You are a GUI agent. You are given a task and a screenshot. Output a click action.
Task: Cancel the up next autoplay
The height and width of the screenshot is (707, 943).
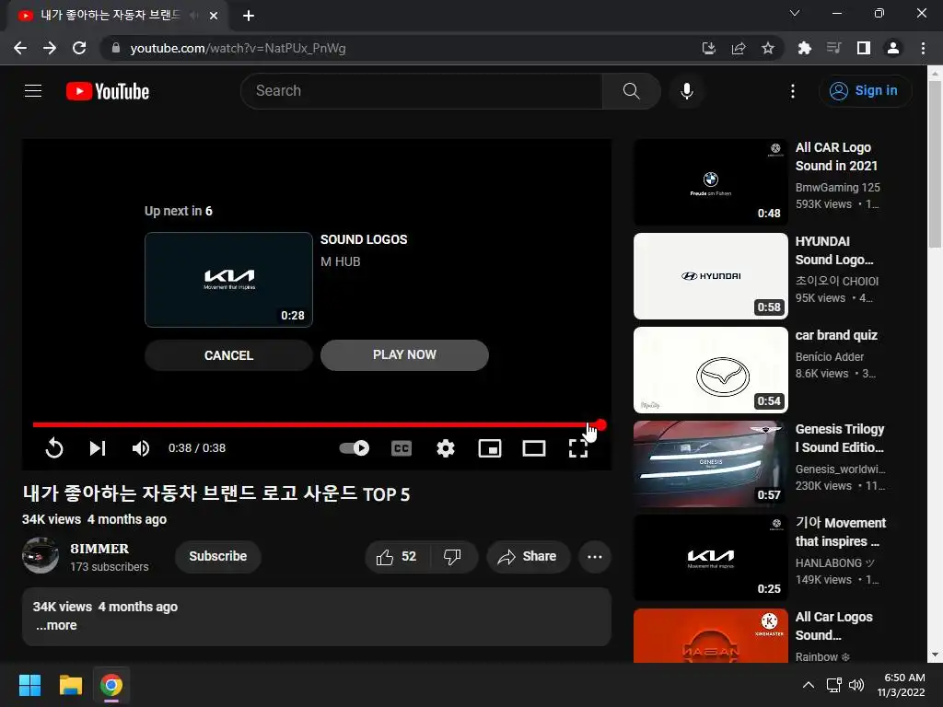click(x=228, y=355)
